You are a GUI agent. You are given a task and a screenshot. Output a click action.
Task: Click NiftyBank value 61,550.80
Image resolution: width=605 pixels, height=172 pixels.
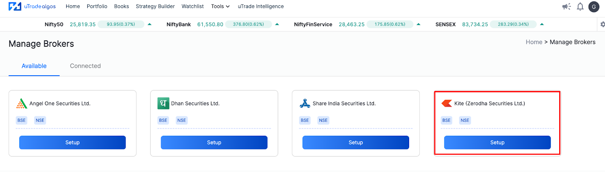click(210, 24)
